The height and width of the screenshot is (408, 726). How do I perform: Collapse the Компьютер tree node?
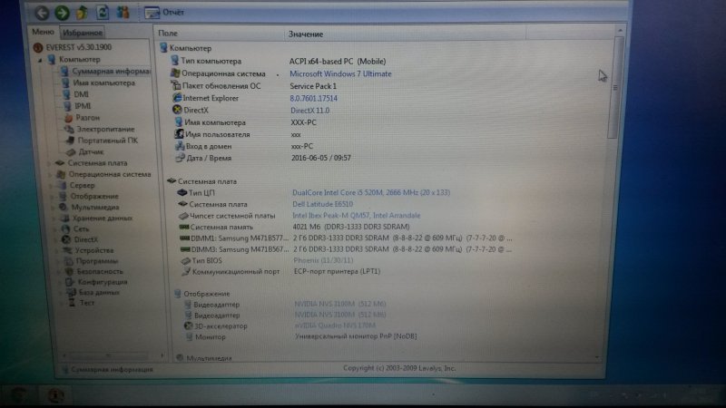pos(40,60)
